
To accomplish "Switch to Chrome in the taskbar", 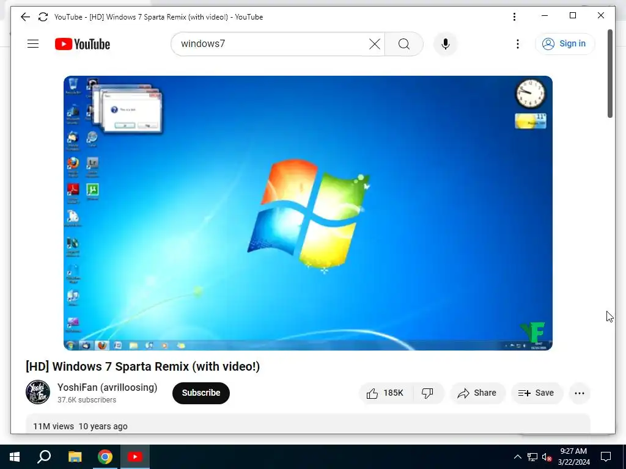I will pyautogui.click(x=105, y=457).
